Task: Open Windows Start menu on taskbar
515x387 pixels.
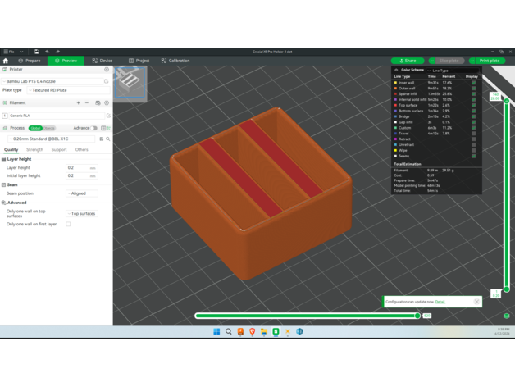Action: click(216, 331)
